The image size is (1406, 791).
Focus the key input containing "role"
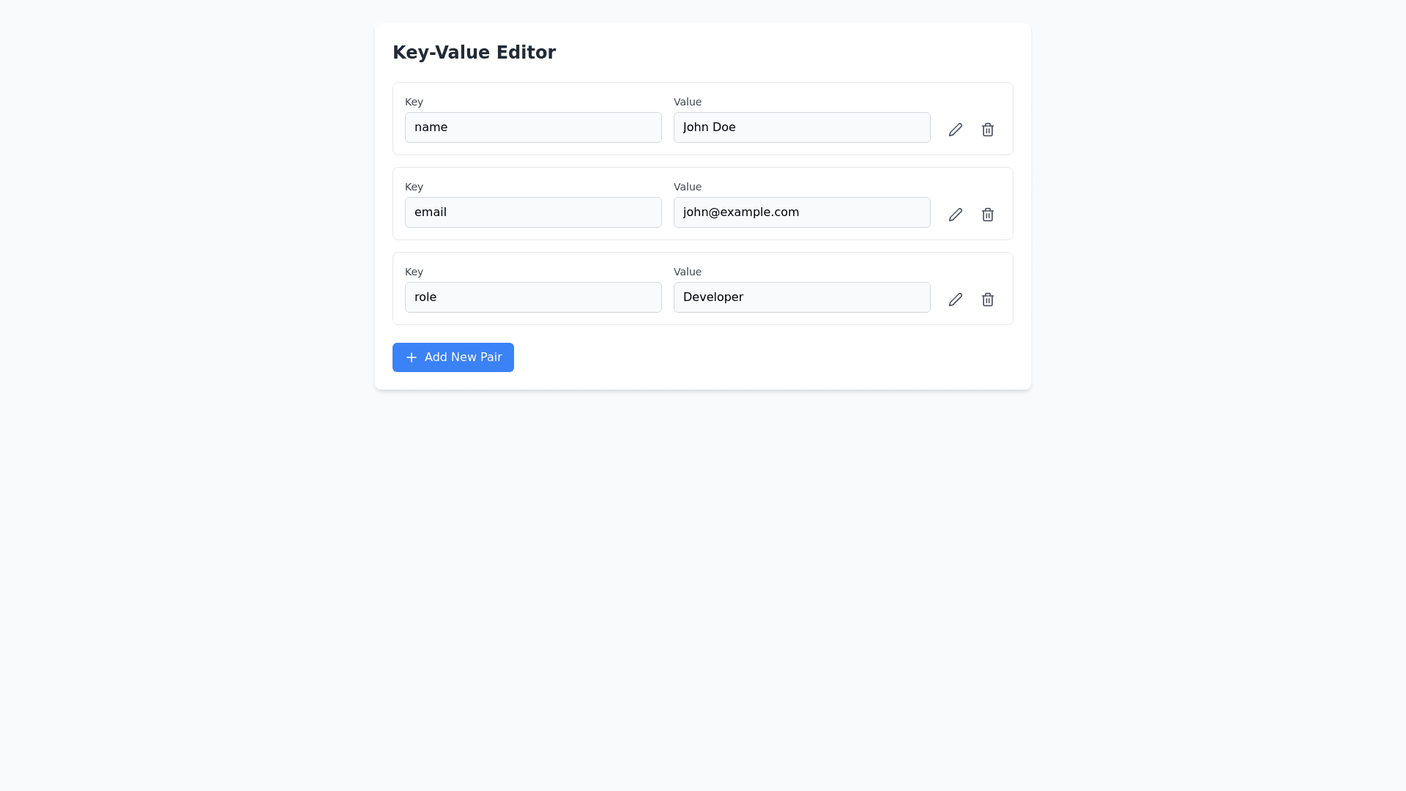(x=533, y=297)
